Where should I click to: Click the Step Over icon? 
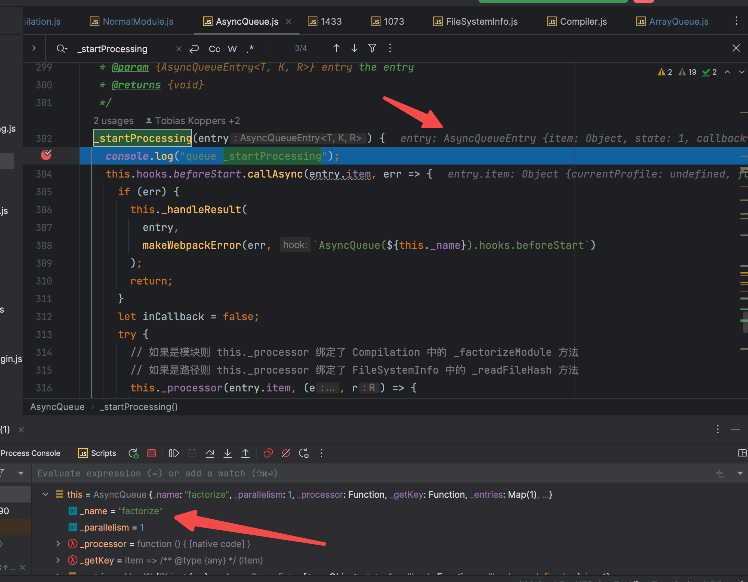click(210, 453)
